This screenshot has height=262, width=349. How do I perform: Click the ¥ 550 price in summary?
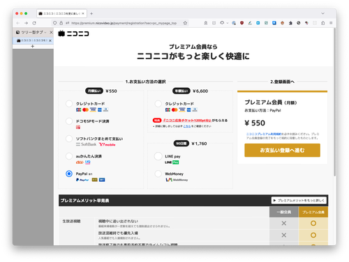click(255, 123)
